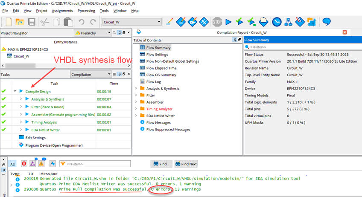Click the Paste clipboard icon

tap(68, 22)
